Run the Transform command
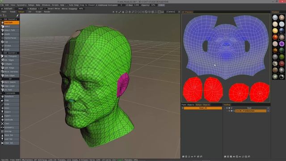 pyautogui.click(x=10, y=97)
